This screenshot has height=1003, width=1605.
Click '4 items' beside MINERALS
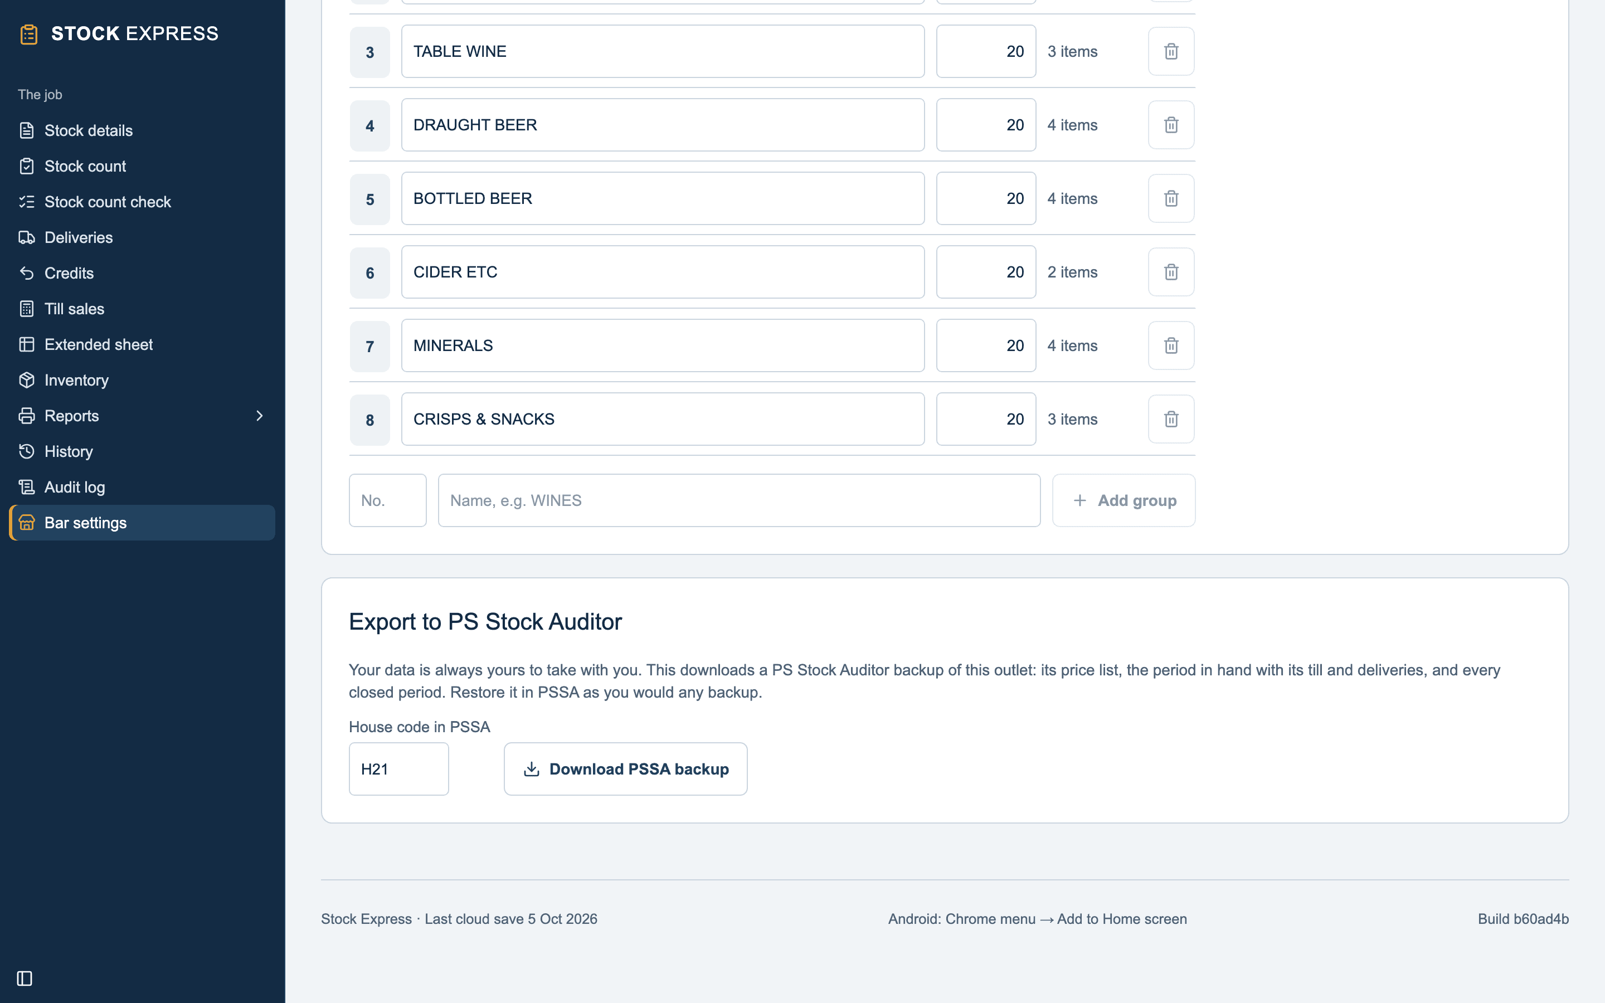1072,345
